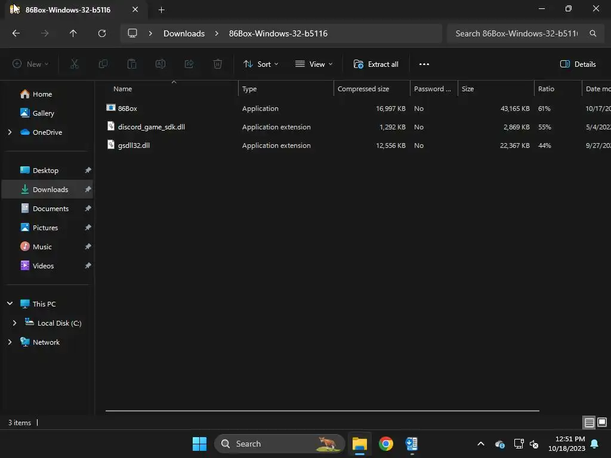Click the forward navigation arrow
The width and height of the screenshot is (611, 458).
tap(45, 33)
